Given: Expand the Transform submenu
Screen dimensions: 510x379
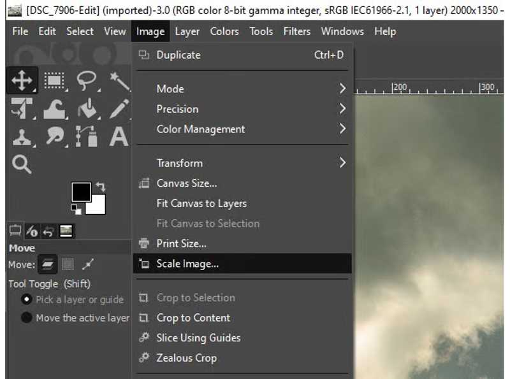Looking at the screenshot, I should tap(242, 163).
